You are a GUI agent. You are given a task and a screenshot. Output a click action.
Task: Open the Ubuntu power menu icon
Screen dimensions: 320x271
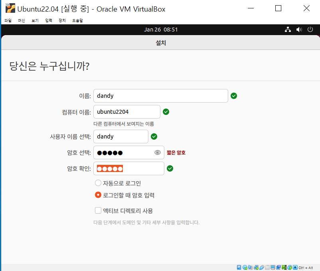310,30
